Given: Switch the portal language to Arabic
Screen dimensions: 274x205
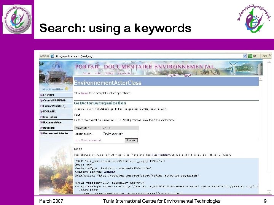Looking at the screenshot, I should [188, 75].
